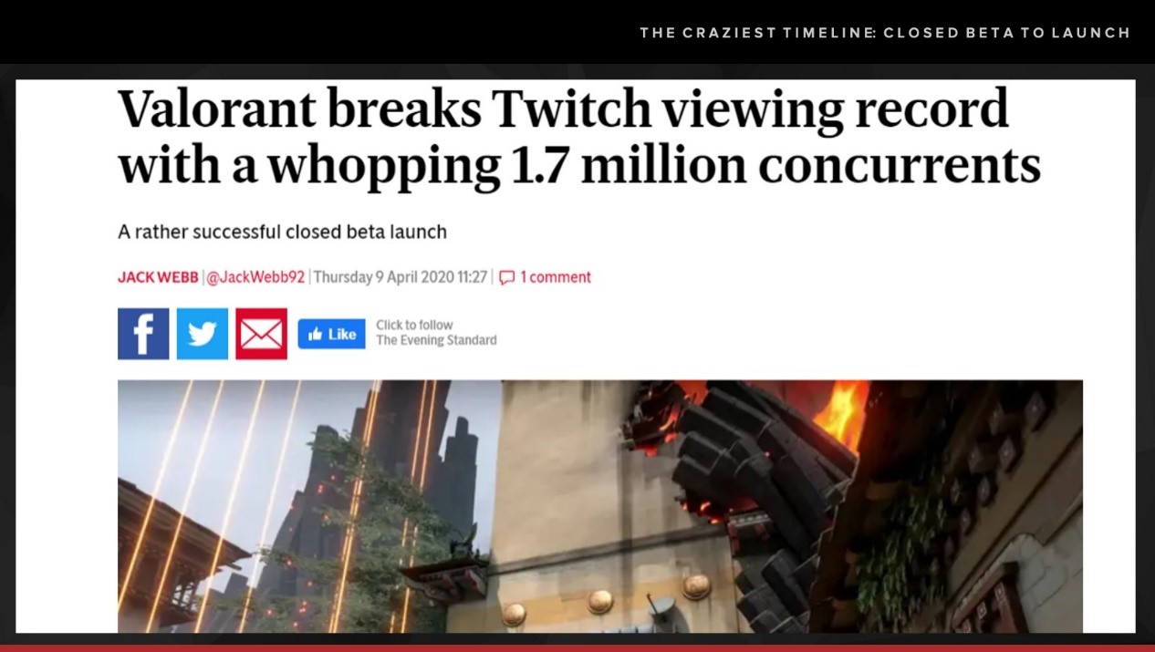Click the "Craziest Timeline" caption at top
Image resolution: width=1155 pixels, height=652 pixels.
coord(885,33)
